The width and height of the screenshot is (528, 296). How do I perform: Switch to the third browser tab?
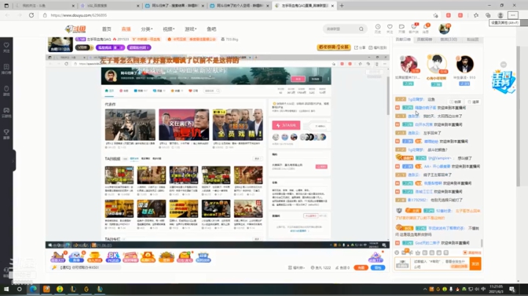click(x=174, y=6)
